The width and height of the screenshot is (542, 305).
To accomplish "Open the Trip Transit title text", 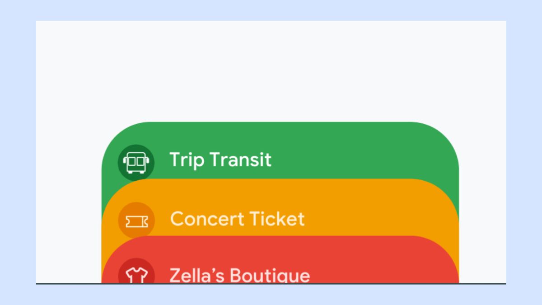I will [x=220, y=160].
